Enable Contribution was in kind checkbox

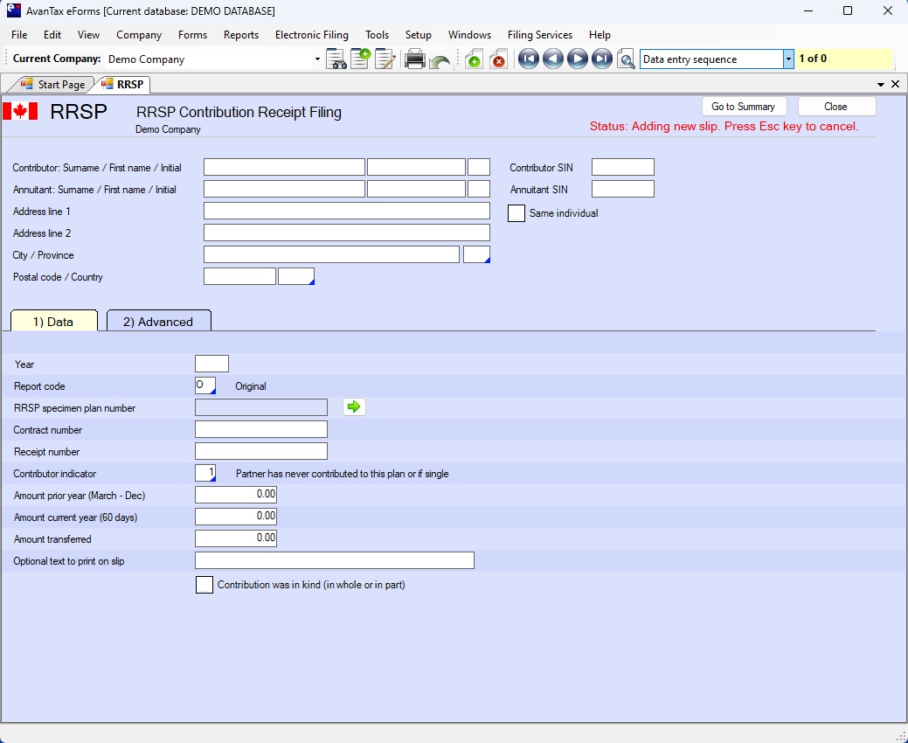(x=204, y=585)
